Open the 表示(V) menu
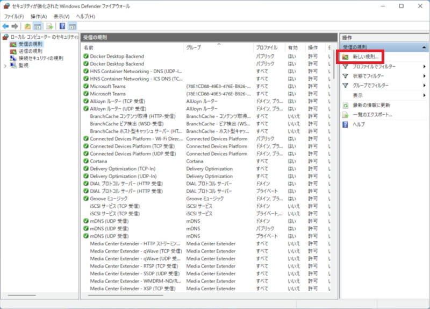The width and height of the screenshot is (430, 309). pos(61,17)
